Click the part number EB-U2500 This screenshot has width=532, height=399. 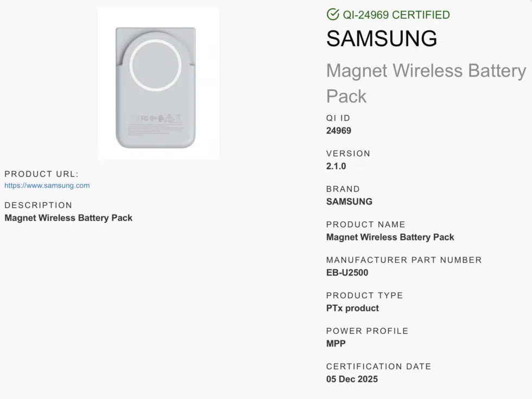347,273
